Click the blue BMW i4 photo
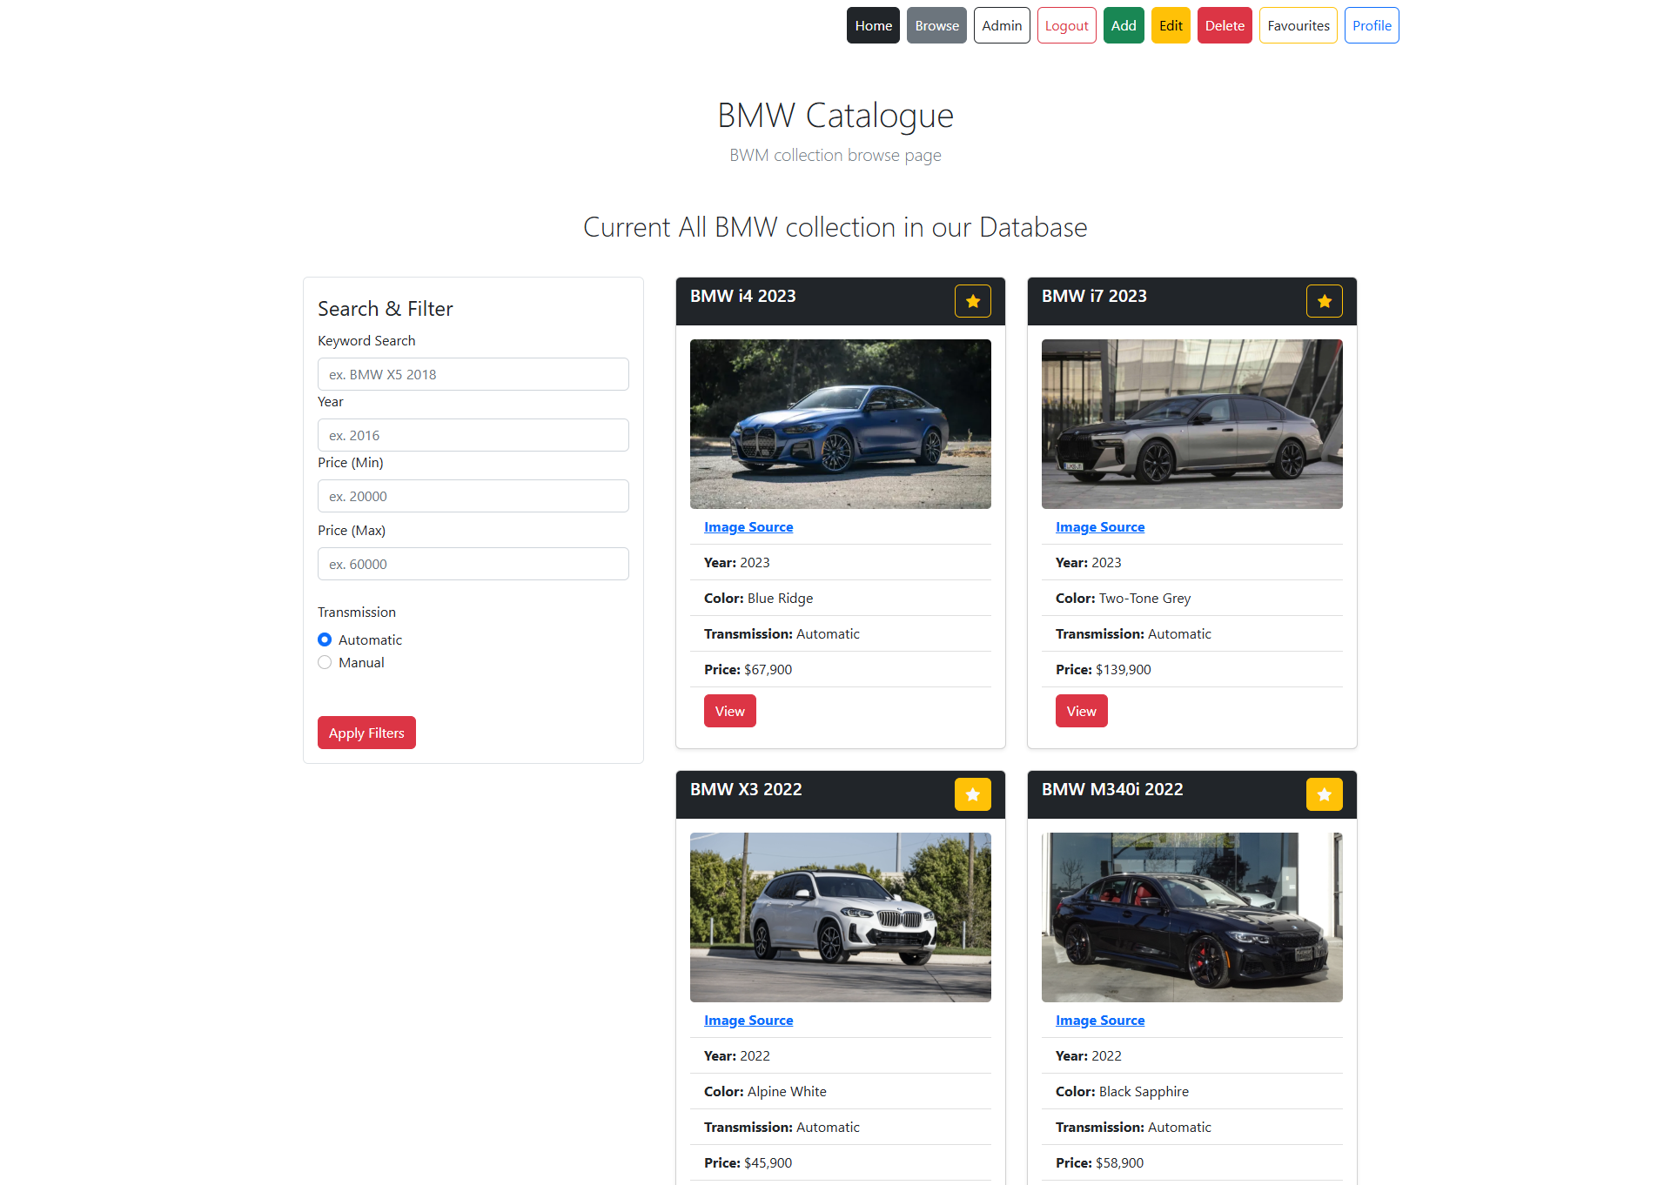This screenshot has height=1185, width=1671. (x=841, y=424)
